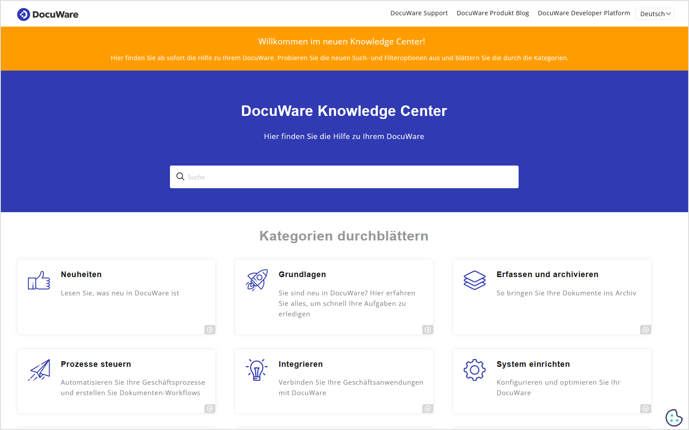Click arrow button on Erfassen und archivieren card

[645, 330]
